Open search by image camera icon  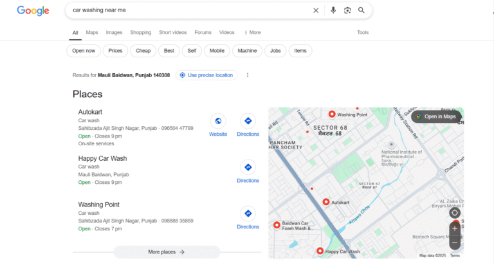click(x=347, y=10)
